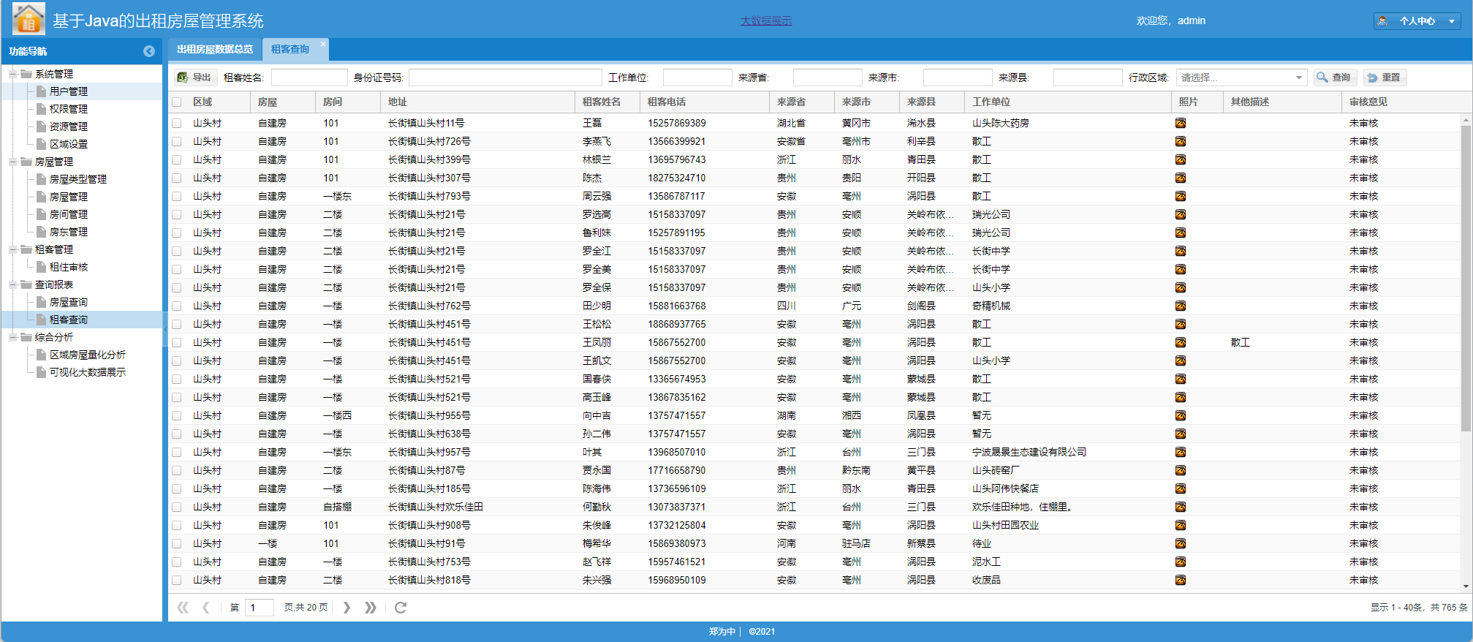Collapse the 系统管理 tree node
The width and height of the screenshot is (1473, 642).
(x=12, y=74)
